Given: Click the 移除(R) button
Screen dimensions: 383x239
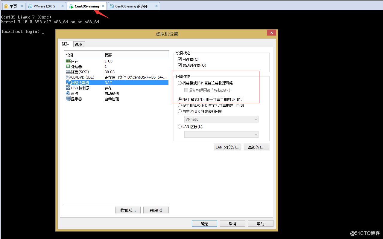Looking at the screenshot, I should (156, 210).
